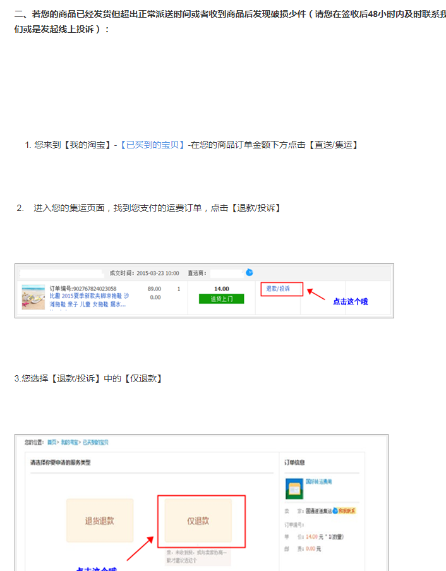Select the 89.00 price value

click(x=154, y=289)
